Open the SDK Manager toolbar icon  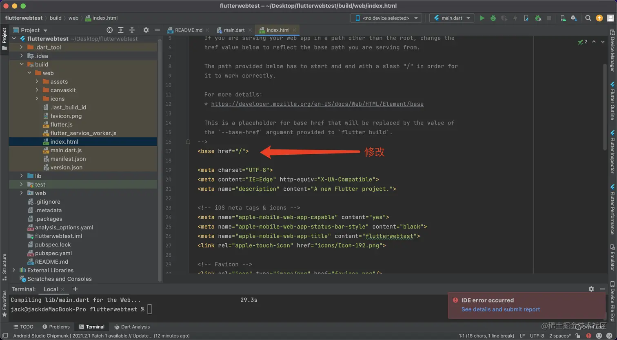coord(574,18)
